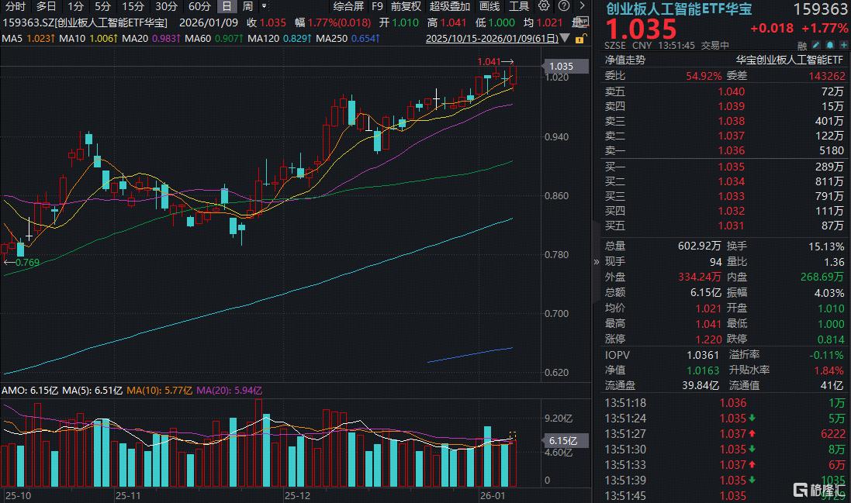This screenshot has height=503, width=851.
Task: Open the 前复权 adjustment option
Action: point(406,6)
